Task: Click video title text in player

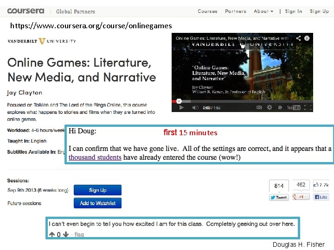Action: [232, 38]
